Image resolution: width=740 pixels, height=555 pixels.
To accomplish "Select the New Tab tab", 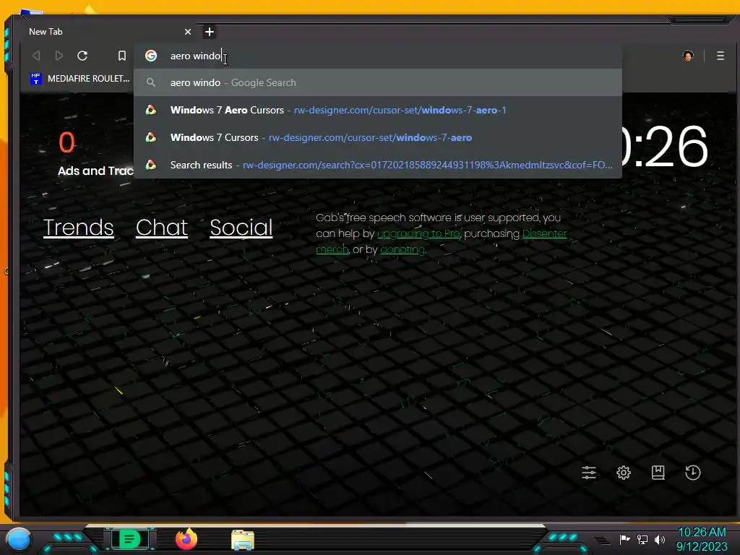I will coord(108,32).
